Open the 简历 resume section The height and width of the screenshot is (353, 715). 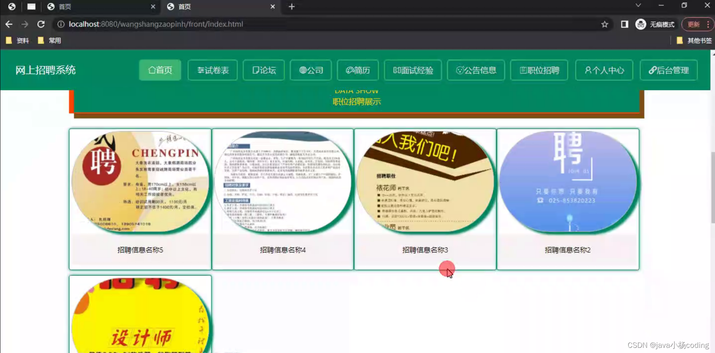pos(358,70)
